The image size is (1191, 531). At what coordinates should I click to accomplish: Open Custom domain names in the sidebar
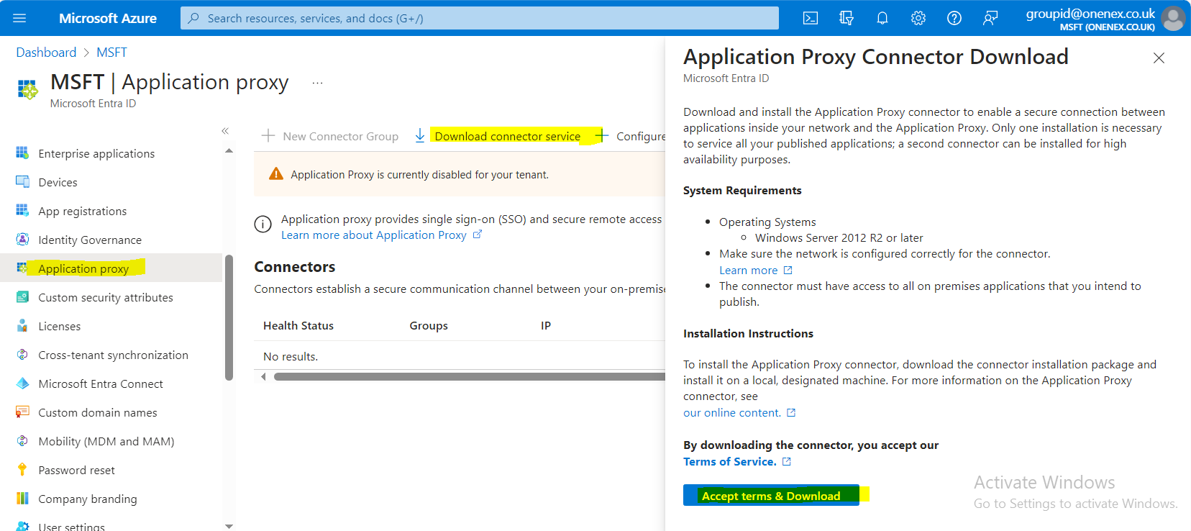click(x=98, y=412)
